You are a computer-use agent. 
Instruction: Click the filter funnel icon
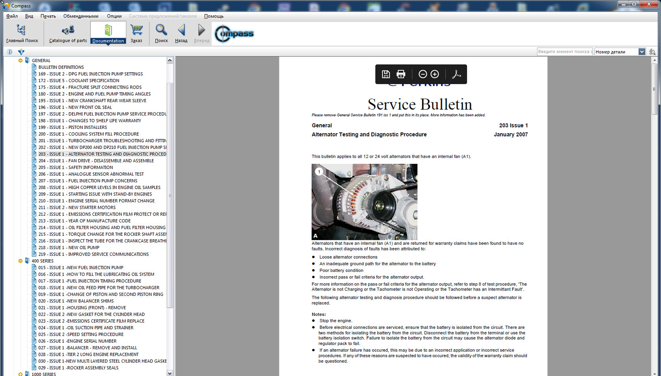pyautogui.click(x=21, y=52)
